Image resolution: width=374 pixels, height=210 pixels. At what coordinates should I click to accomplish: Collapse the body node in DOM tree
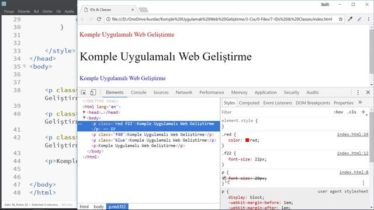84,118
